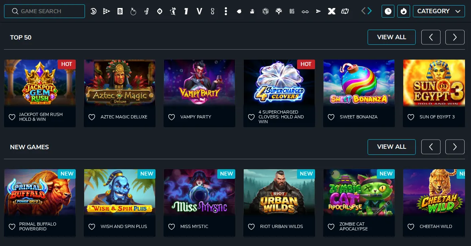Viewport: 471px width, 246px height.
Task: Select the slanted B provider icon
Action: (147, 11)
